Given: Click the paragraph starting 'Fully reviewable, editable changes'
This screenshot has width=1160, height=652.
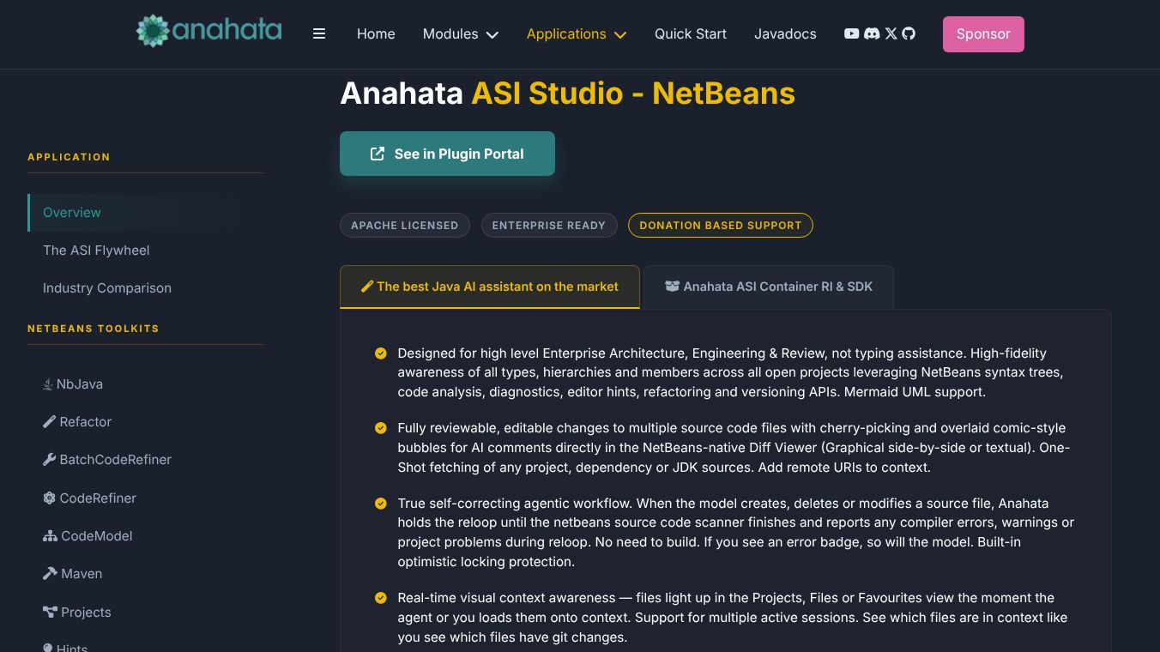Looking at the screenshot, I should tap(734, 448).
